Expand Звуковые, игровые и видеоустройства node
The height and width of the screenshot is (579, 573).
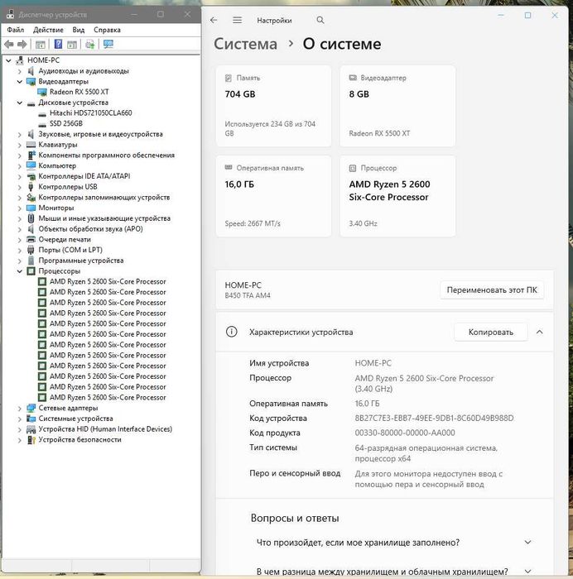tap(20, 134)
